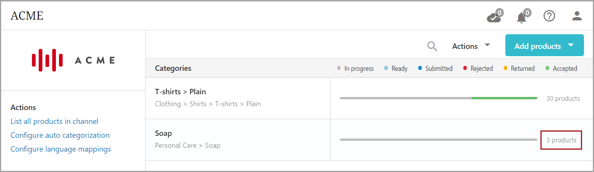Open Configure auto categorization link
The height and width of the screenshot is (172, 594).
(60, 135)
